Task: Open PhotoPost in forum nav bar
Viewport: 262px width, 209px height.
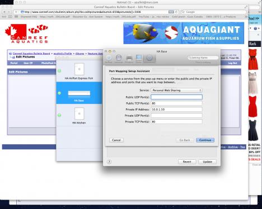Action: point(48,63)
